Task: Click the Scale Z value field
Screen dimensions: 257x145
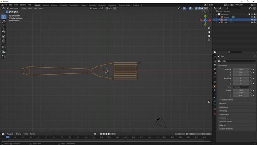Action: click(x=241, y=95)
